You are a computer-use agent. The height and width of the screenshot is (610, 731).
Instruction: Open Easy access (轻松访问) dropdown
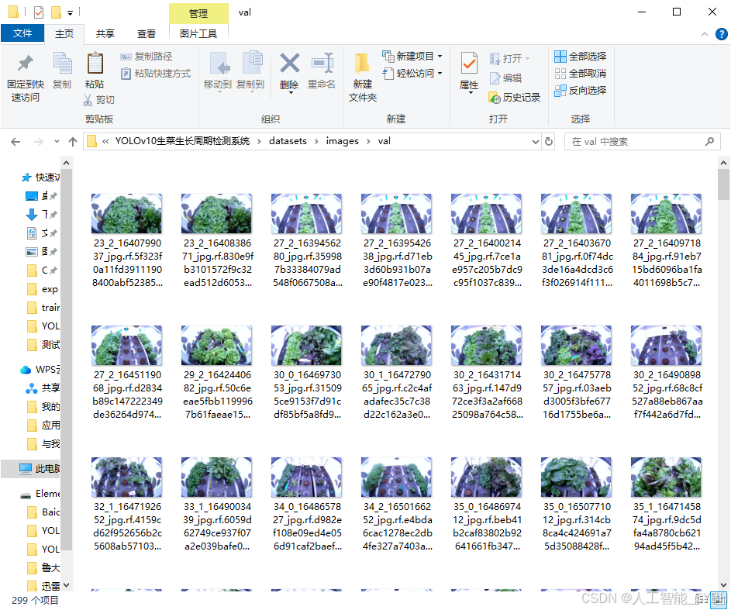[x=412, y=73]
